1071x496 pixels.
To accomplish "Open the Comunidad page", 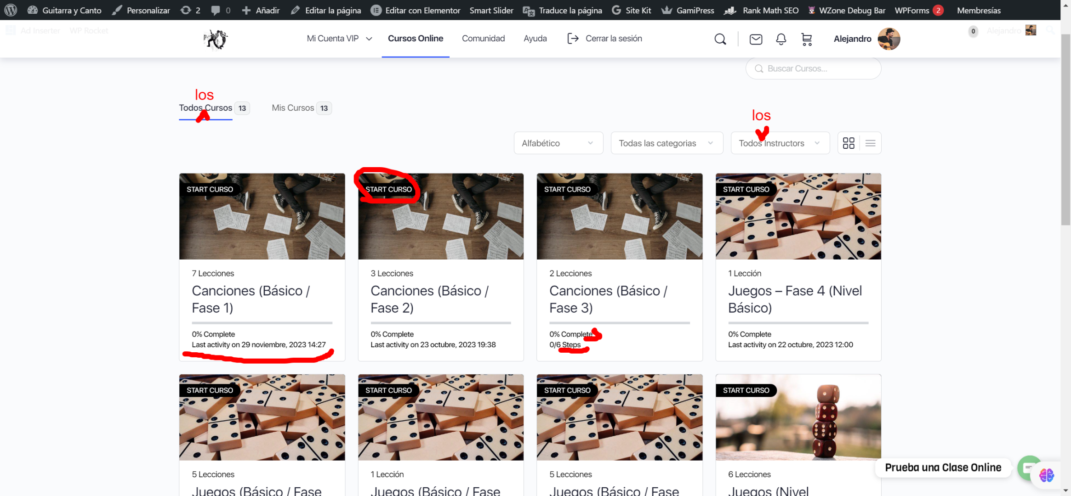I will click(x=483, y=39).
